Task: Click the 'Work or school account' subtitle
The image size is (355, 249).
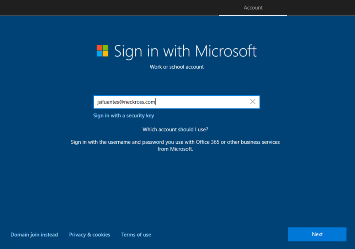Action: pyautogui.click(x=177, y=67)
